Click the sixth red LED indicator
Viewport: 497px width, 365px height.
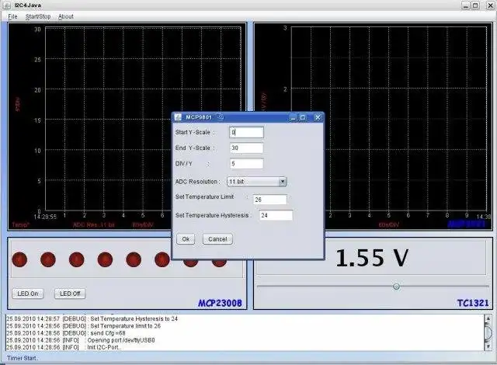click(x=162, y=259)
